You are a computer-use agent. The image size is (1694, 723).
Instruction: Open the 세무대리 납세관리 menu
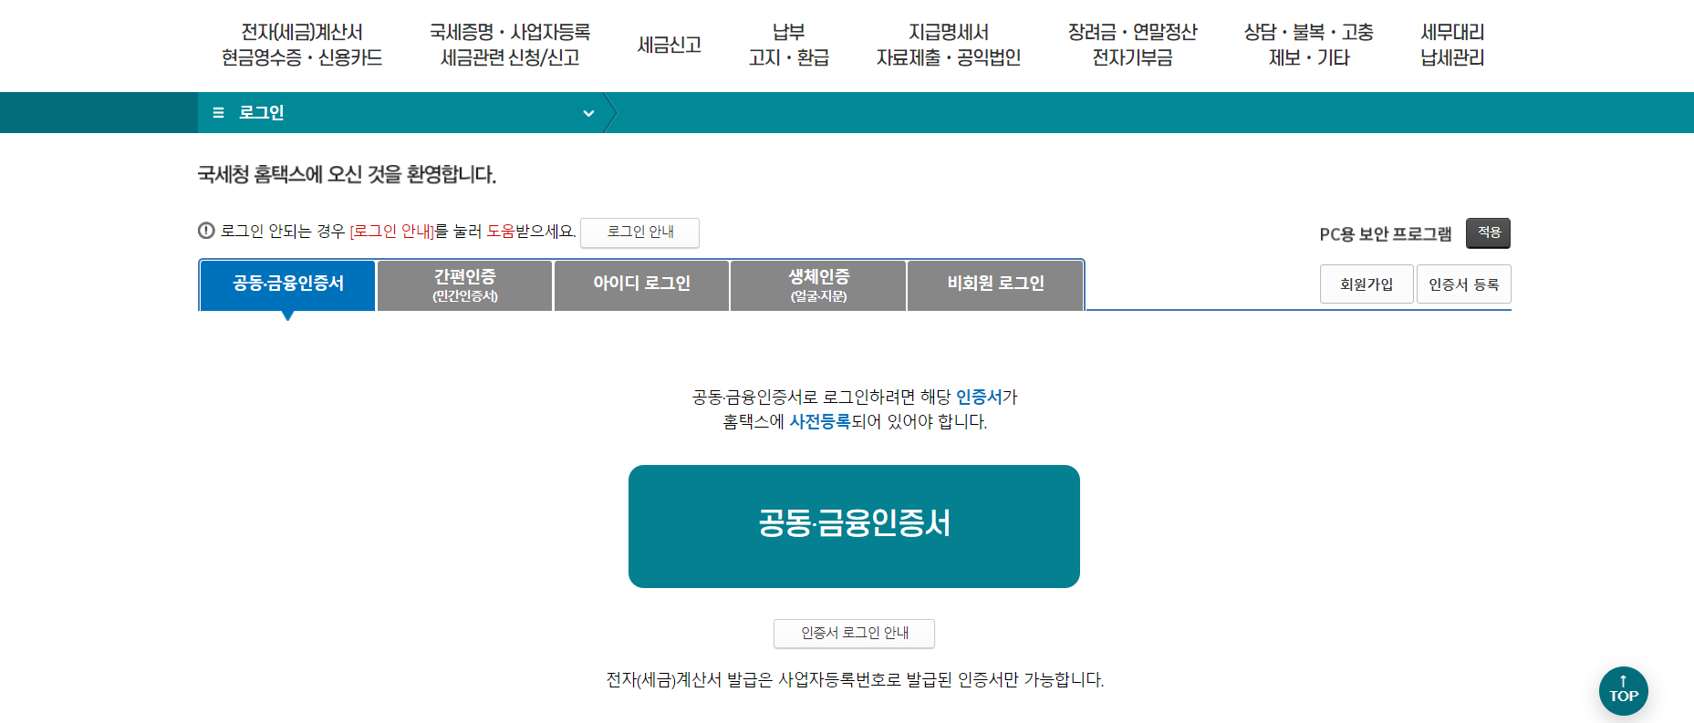pyautogui.click(x=1452, y=45)
